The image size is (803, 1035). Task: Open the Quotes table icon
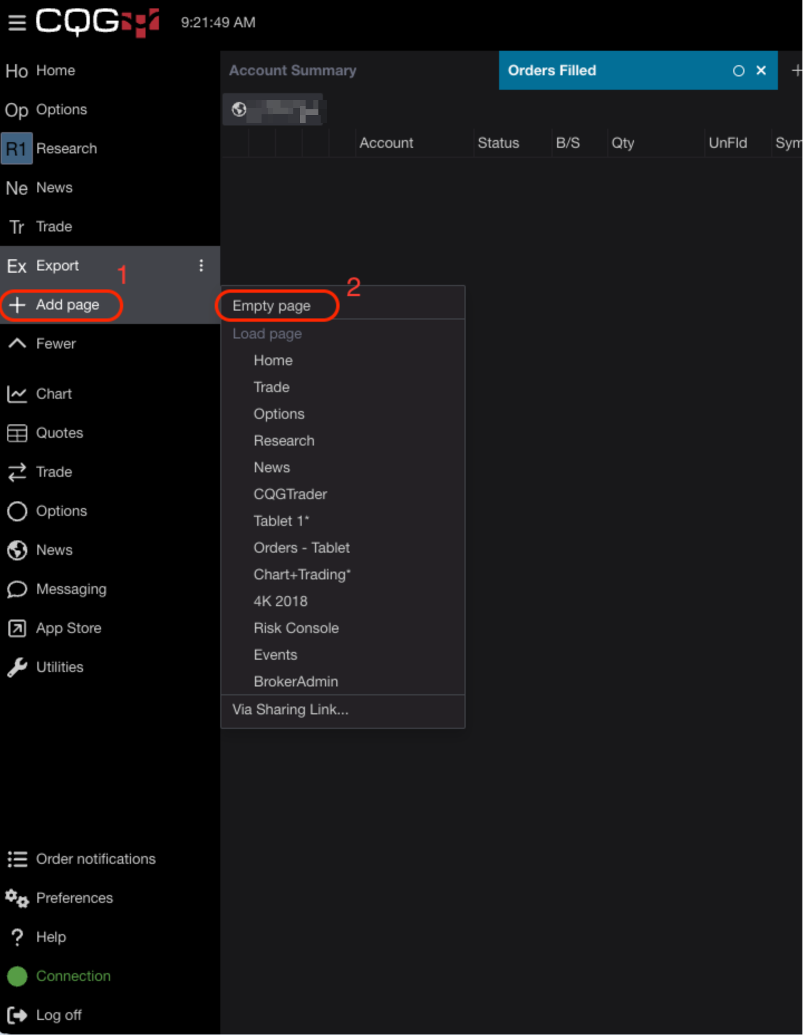tap(17, 433)
